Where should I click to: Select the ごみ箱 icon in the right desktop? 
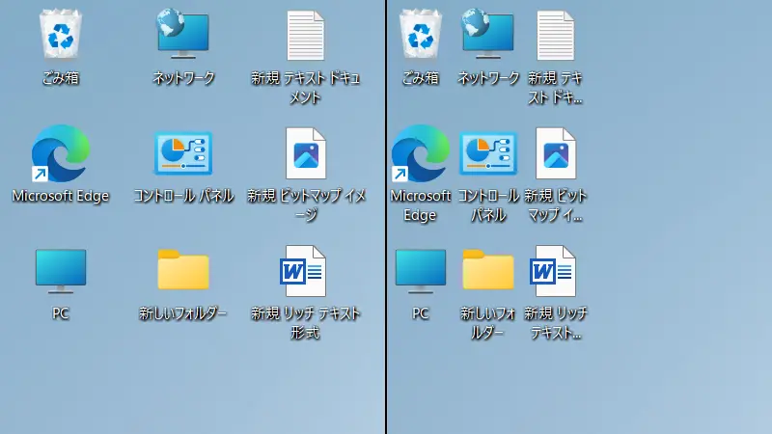point(421,35)
